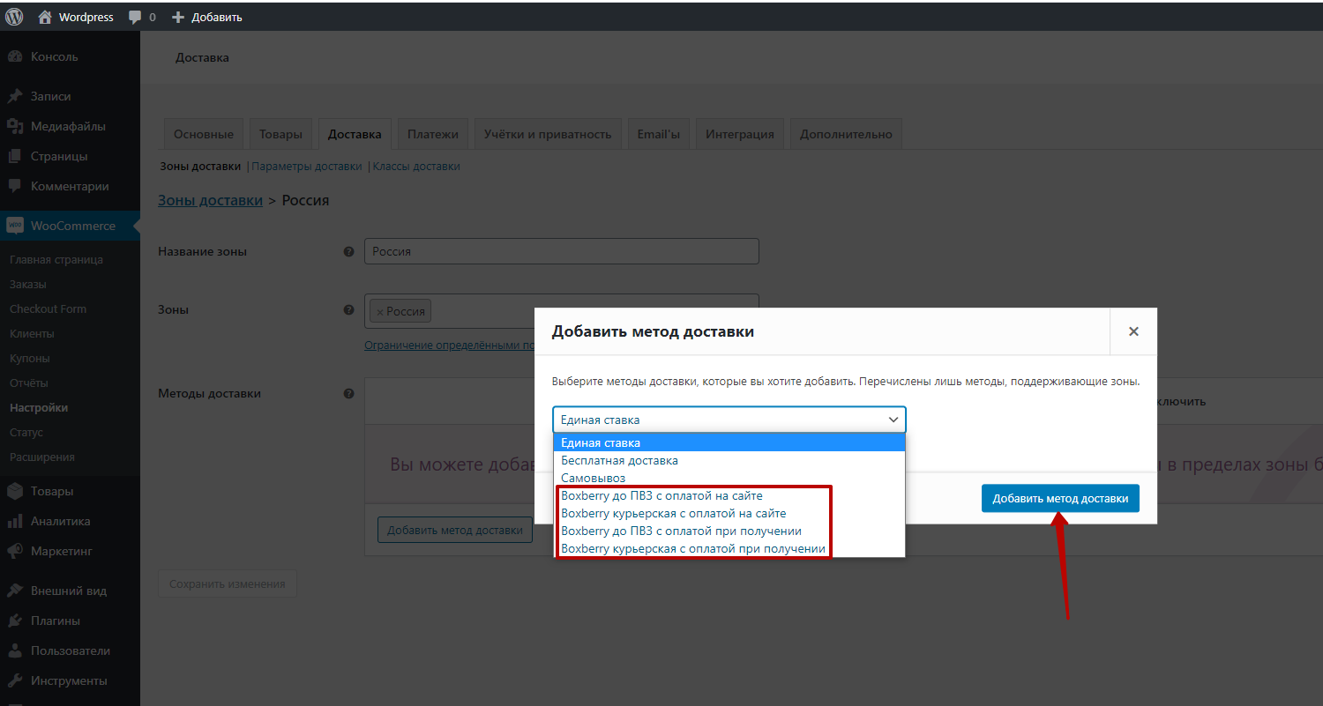This screenshot has height=706, width=1323.
Task: Click Ограничение определёнными link under zones
Action: pos(449,346)
